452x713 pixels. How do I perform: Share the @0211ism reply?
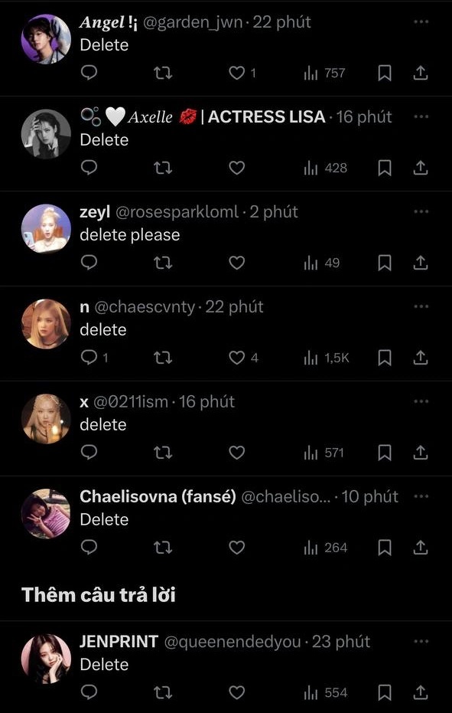point(421,453)
